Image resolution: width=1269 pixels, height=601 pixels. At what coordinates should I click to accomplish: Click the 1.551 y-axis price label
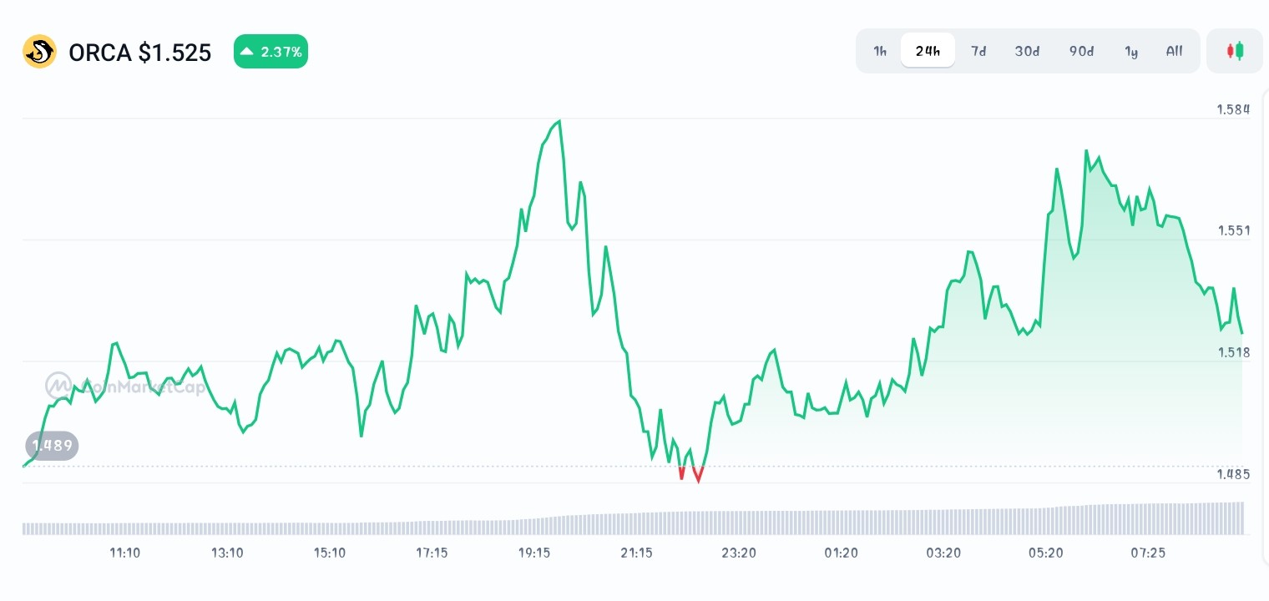click(1233, 230)
